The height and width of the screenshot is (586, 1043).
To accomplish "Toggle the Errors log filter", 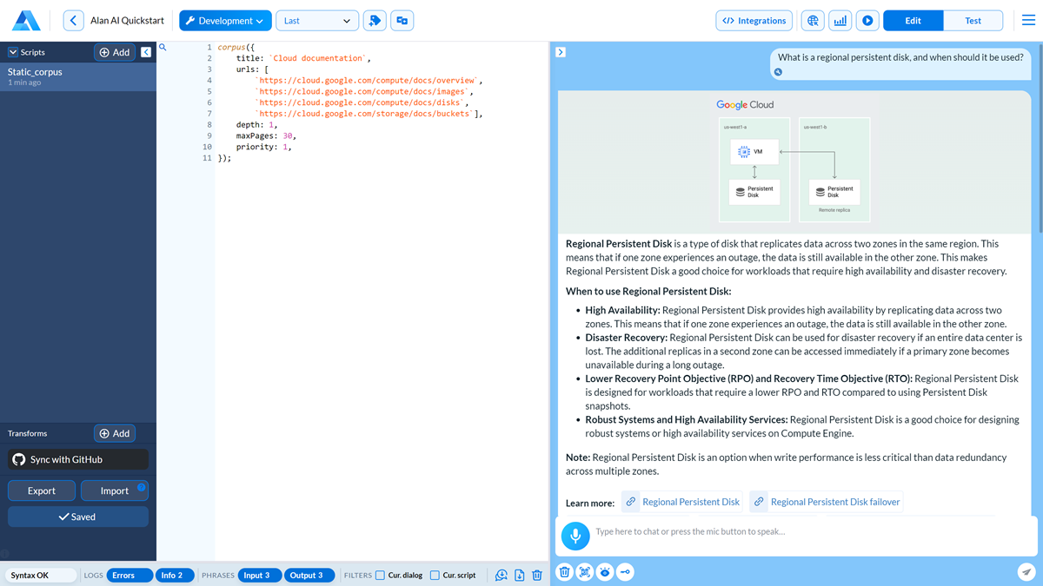I will coord(129,575).
